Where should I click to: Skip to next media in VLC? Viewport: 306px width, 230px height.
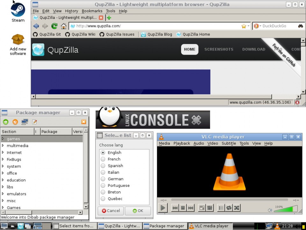(x=191, y=208)
